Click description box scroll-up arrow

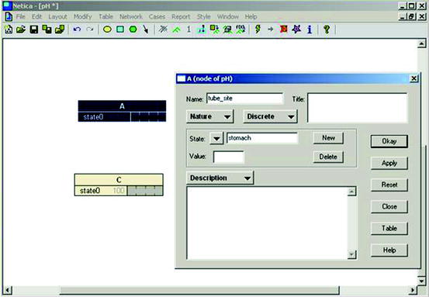[352, 192]
